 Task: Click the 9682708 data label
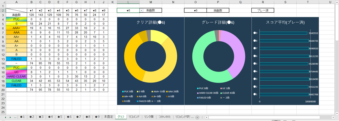tap(314, 94)
